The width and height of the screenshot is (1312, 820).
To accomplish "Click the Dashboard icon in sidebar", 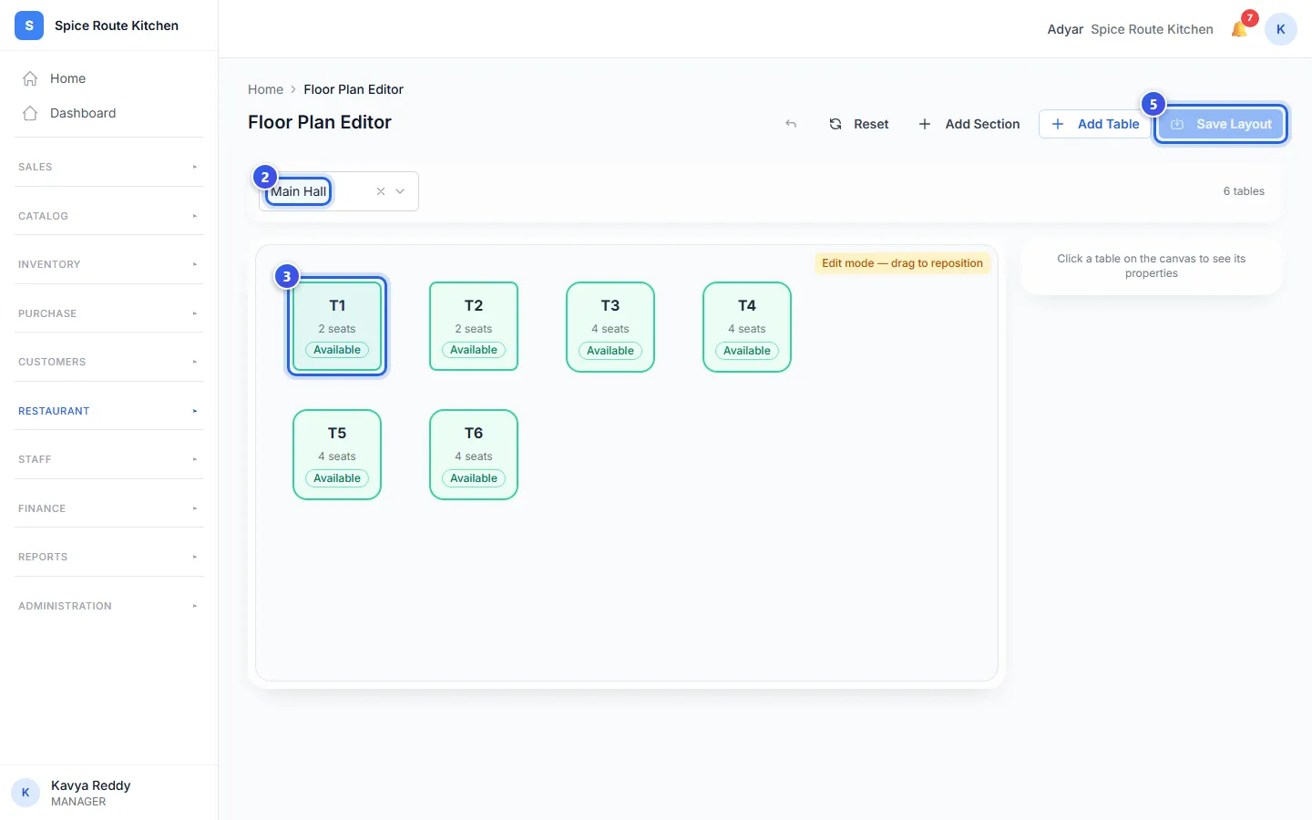I will coord(30,113).
